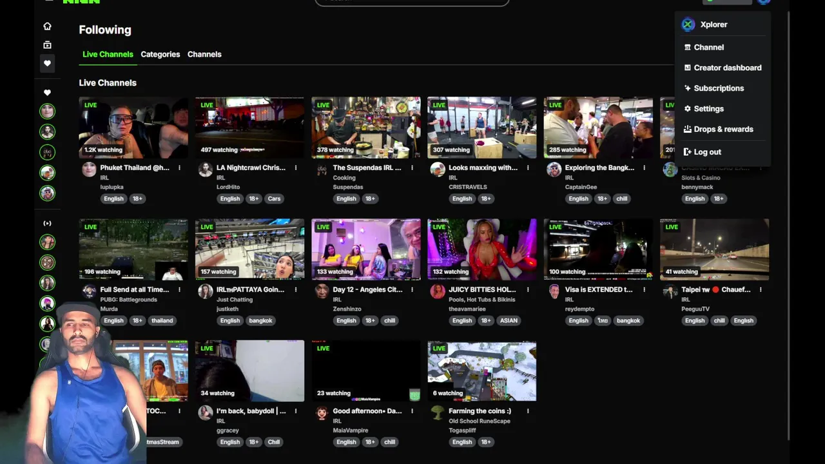Viewport: 825px width, 464px height.
Task: Click the luplupka channel avatar
Action: coord(89,169)
